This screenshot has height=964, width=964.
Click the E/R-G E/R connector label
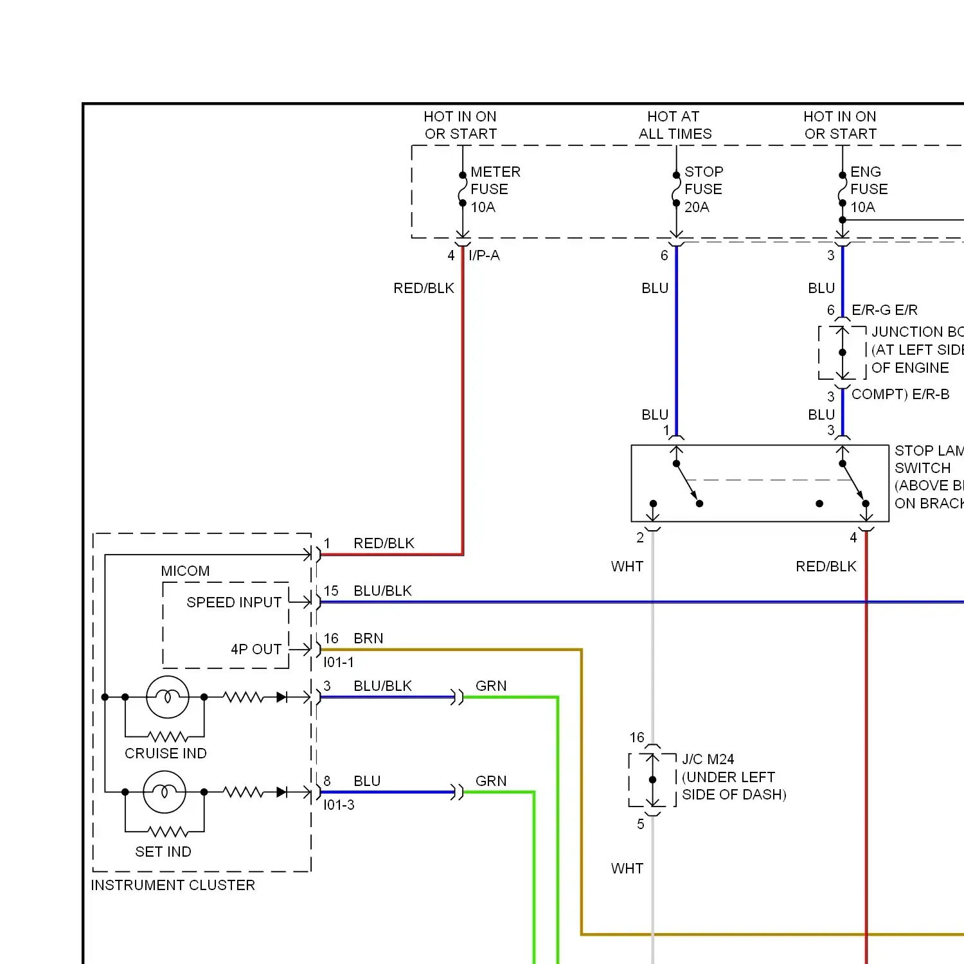[x=884, y=310]
